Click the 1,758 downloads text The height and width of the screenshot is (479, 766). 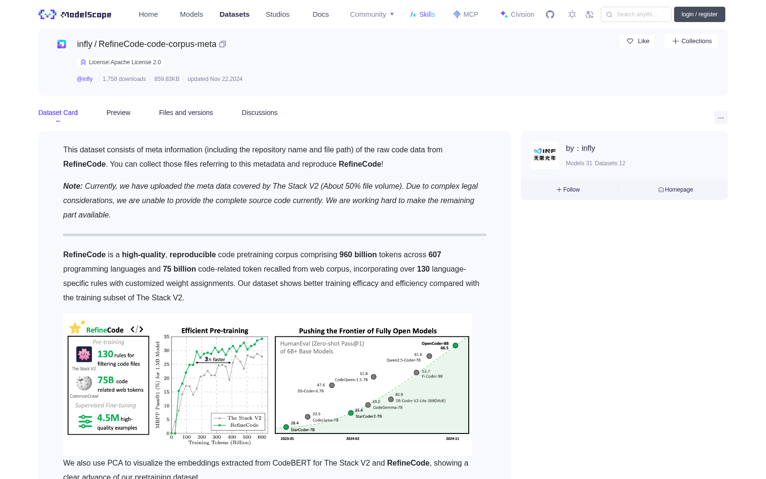(x=124, y=79)
